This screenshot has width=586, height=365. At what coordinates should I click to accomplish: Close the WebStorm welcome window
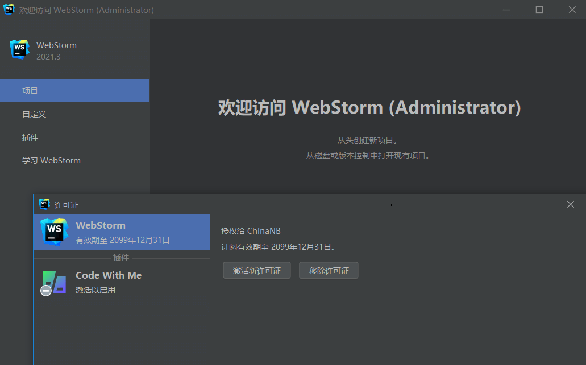coord(572,10)
